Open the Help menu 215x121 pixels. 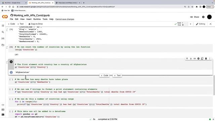click(x=51, y=19)
